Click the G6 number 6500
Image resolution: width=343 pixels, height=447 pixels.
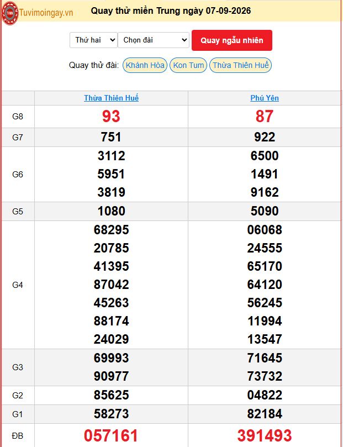click(265, 156)
